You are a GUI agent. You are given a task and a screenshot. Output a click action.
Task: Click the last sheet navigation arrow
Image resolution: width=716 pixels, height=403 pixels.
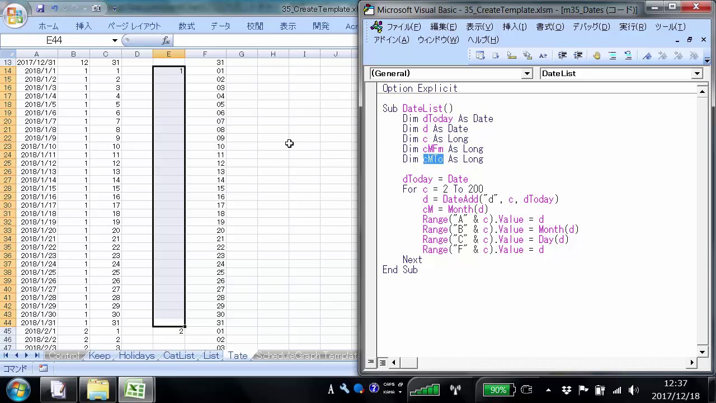(36, 356)
